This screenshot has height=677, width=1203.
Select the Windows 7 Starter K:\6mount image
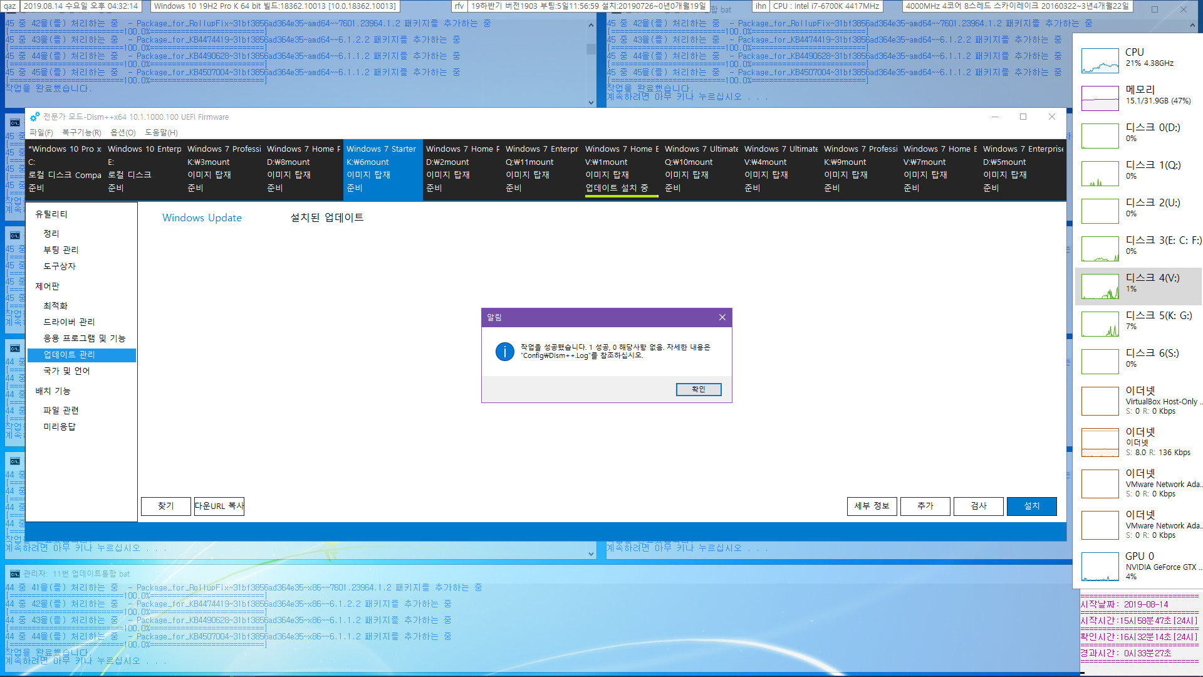point(383,169)
